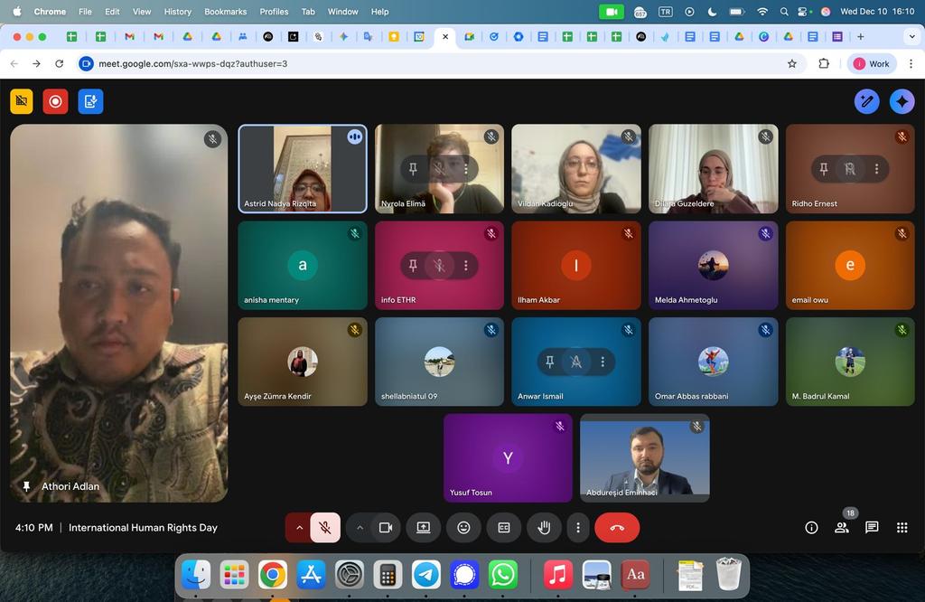Screen dimensions: 925x602
Task: Launch Music from the dock
Action: tap(557, 574)
